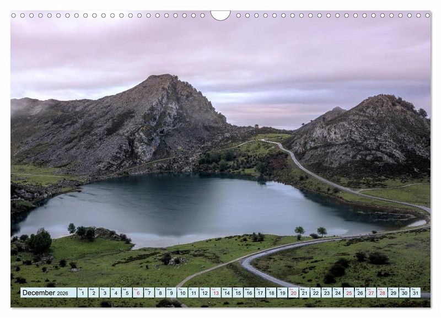Select Tuesday 22 date cell

point(315,293)
